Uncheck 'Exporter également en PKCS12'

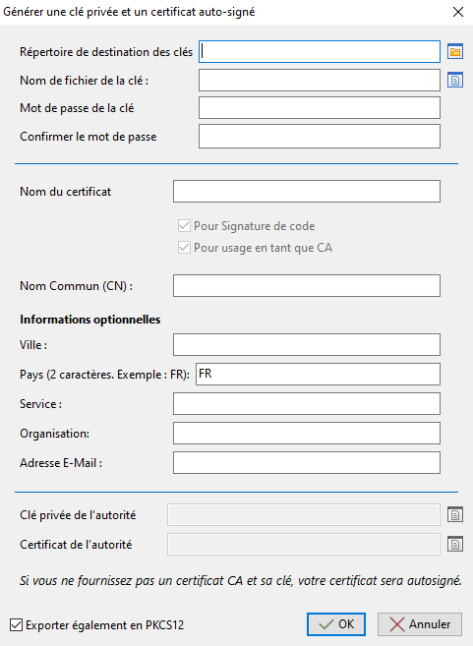pos(16,625)
